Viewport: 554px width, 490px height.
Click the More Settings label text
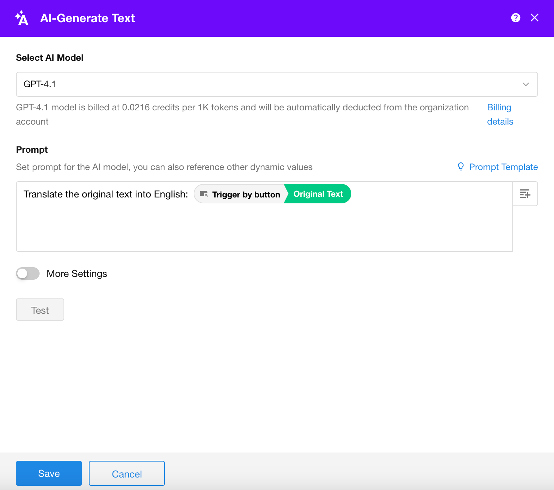point(77,274)
